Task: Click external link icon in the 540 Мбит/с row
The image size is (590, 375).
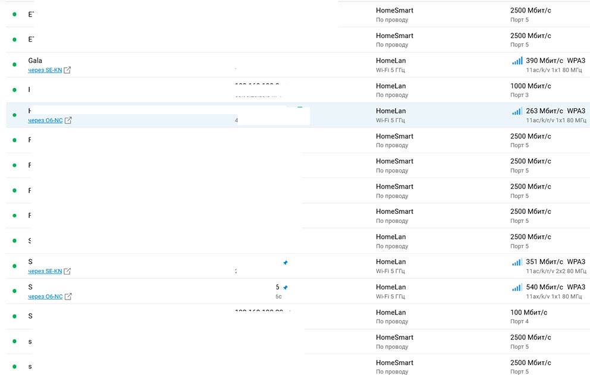Action: point(68,297)
